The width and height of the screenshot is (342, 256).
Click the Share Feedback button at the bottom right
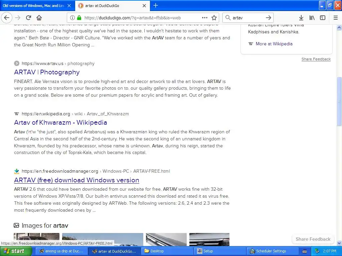point(313,239)
